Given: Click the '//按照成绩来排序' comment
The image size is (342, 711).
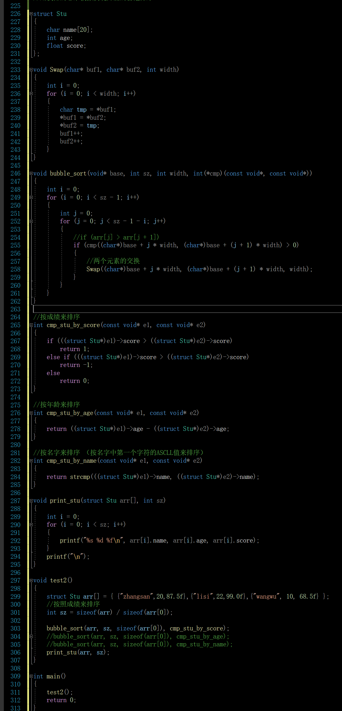Looking at the screenshot, I should [x=73, y=604].
